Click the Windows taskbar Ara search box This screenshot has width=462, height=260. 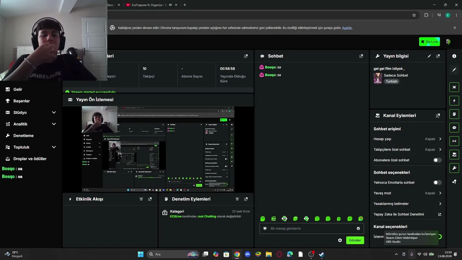(x=173, y=254)
